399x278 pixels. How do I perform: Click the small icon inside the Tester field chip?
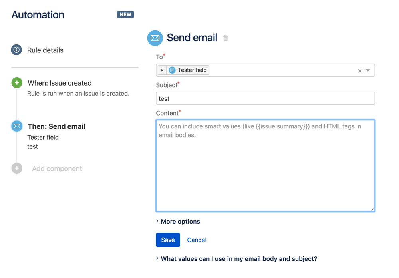pos(173,70)
